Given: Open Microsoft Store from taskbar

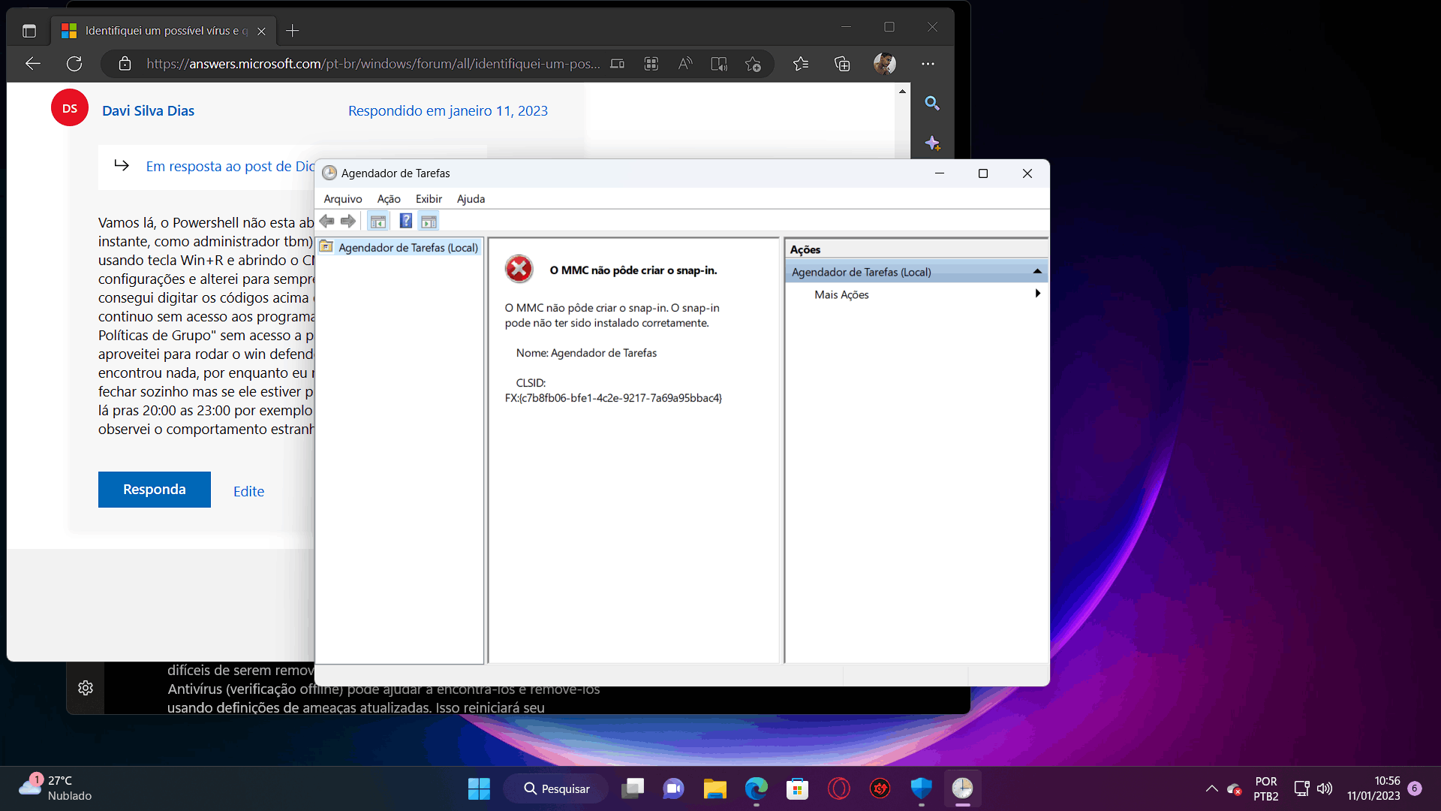Looking at the screenshot, I should tap(797, 788).
